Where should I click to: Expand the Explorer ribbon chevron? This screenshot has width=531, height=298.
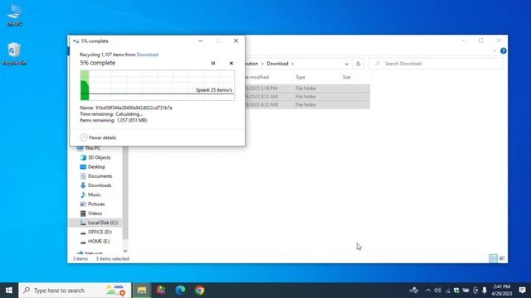(x=494, y=51)
